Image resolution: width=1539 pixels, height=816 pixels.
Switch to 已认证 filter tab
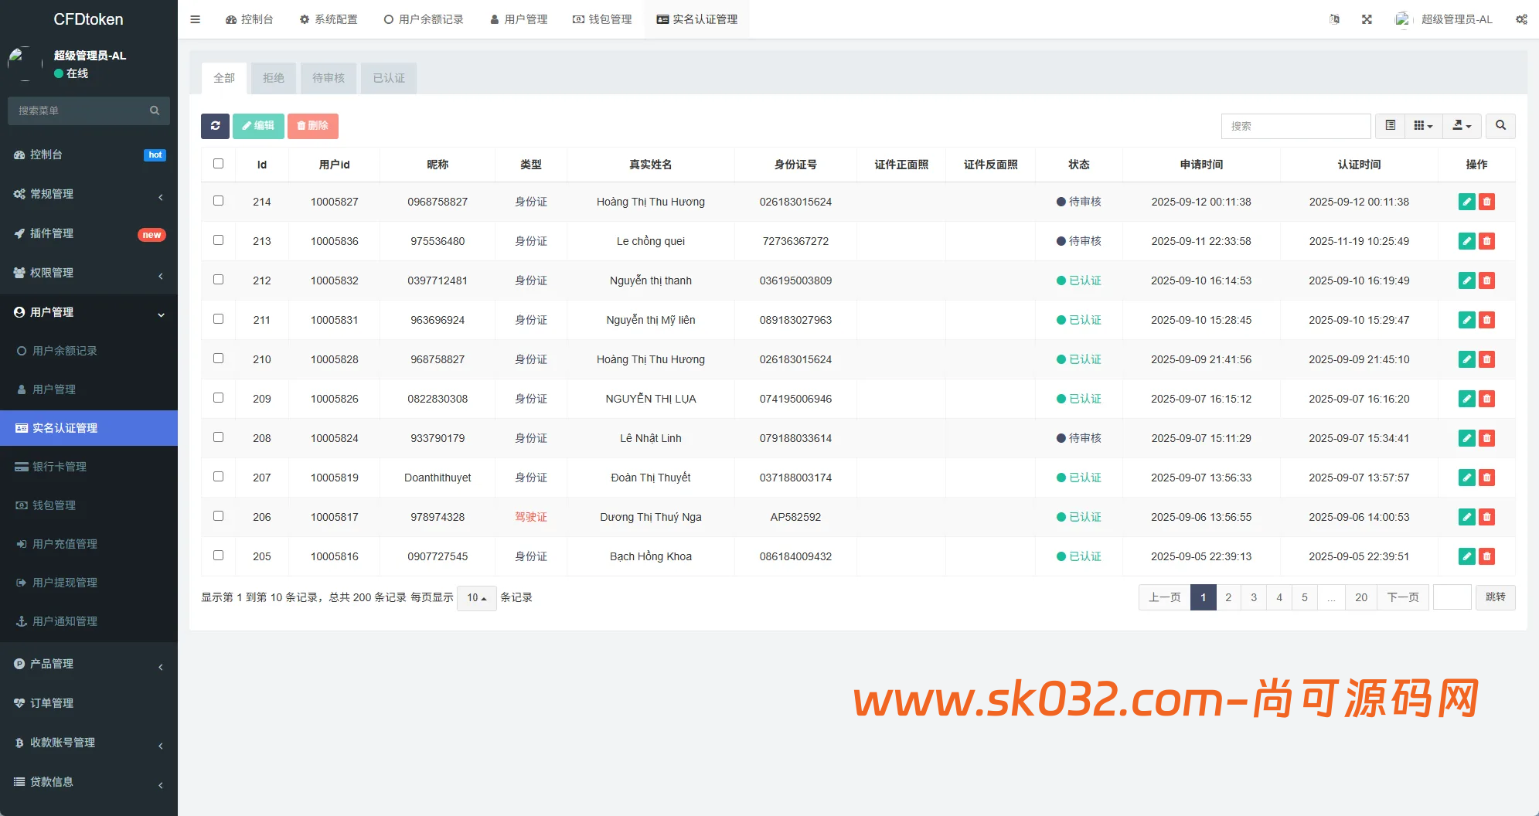(x=389, y=78)
